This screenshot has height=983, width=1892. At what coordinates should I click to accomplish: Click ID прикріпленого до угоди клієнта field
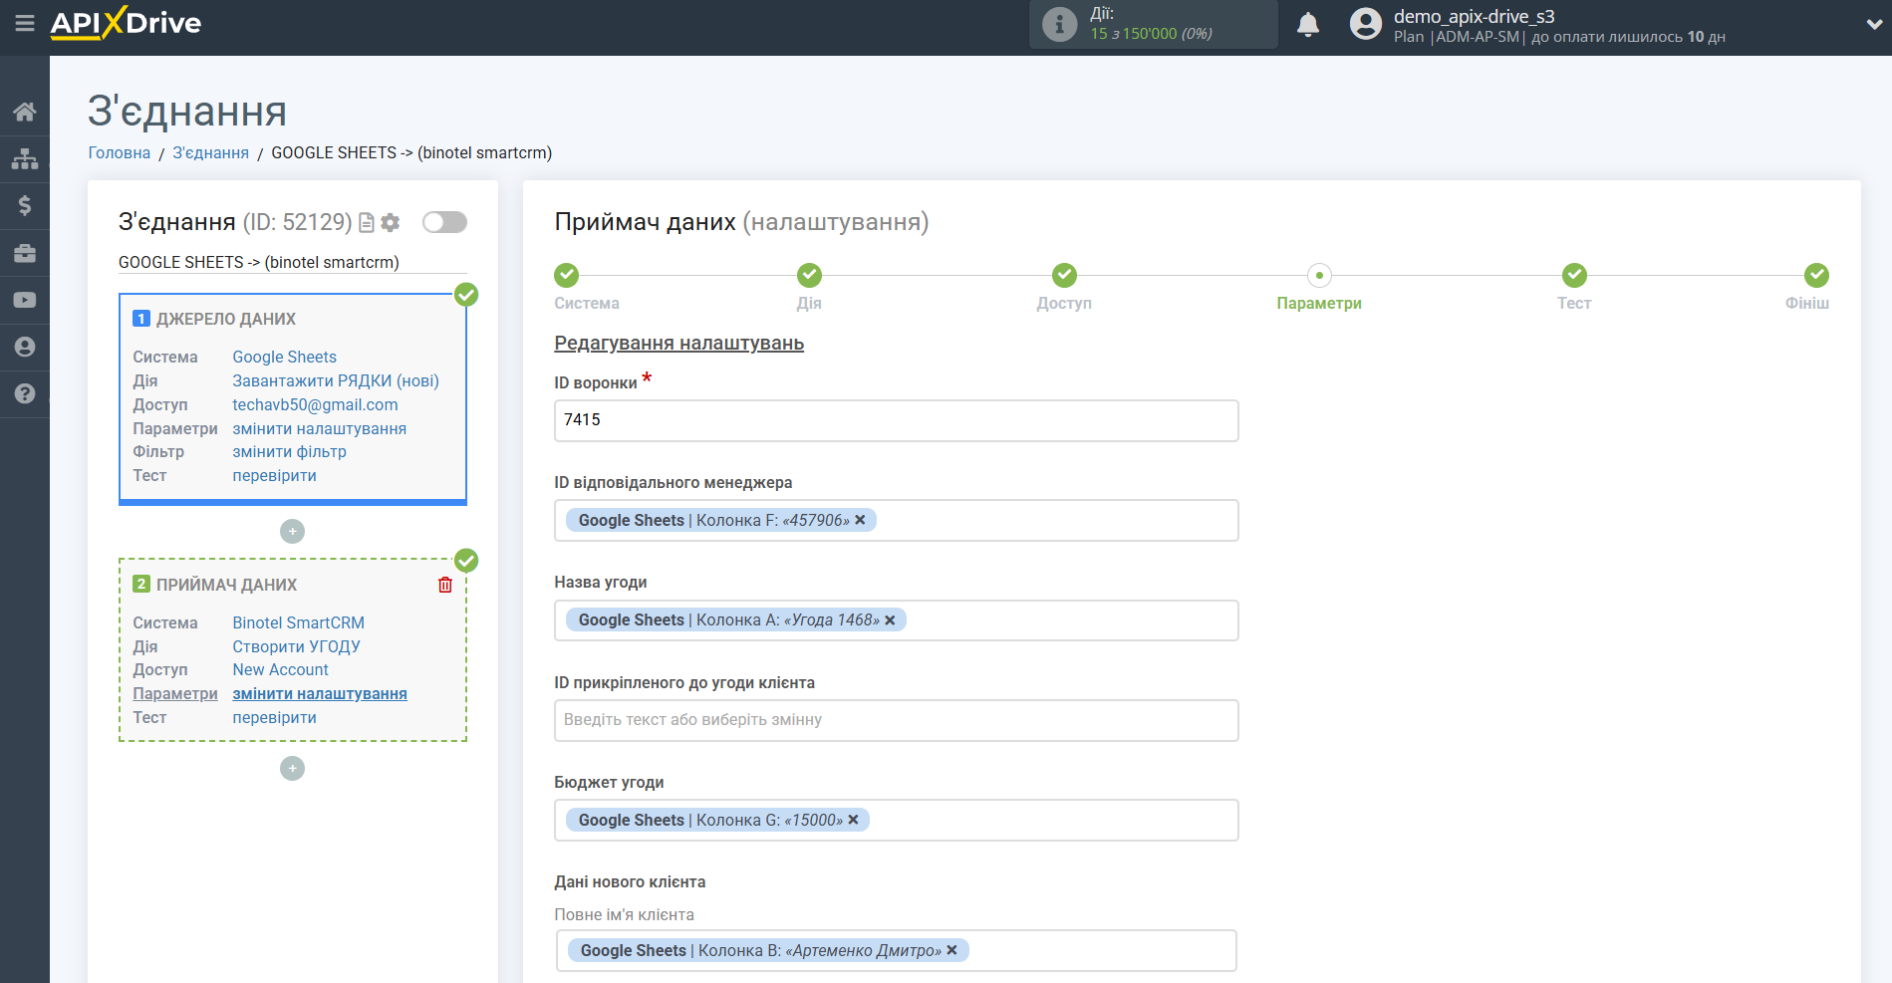[x=897, y=720]
